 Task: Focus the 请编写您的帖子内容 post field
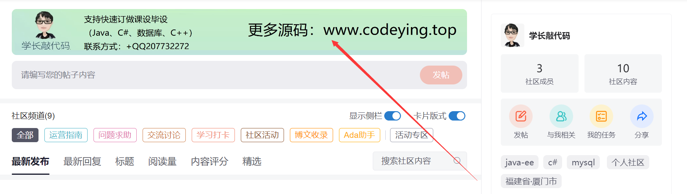(x=215, y=75)
